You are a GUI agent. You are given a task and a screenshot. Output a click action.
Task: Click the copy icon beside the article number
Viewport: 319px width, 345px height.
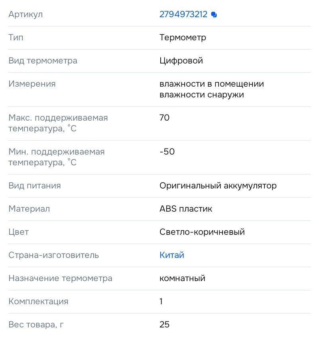[214, 15]
